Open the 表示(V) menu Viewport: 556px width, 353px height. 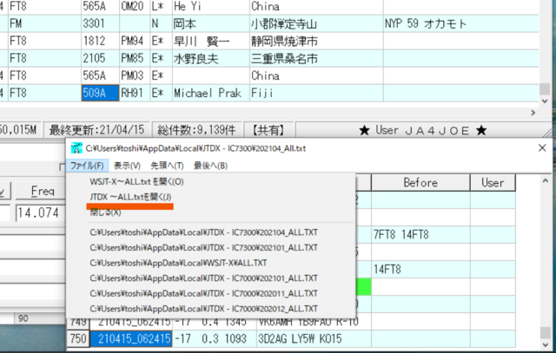tap(127, 166)
